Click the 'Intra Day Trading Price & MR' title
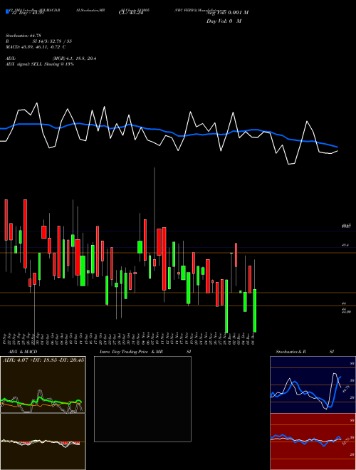356x470 pixels. click(x=132, y=352)
